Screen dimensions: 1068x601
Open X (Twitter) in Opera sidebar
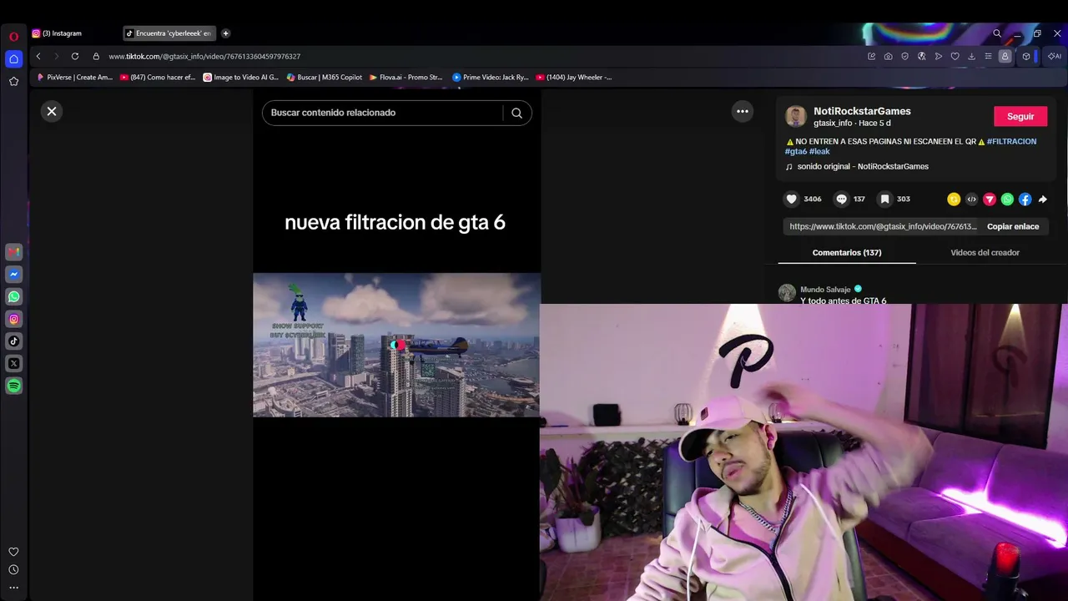pos(13,363)
